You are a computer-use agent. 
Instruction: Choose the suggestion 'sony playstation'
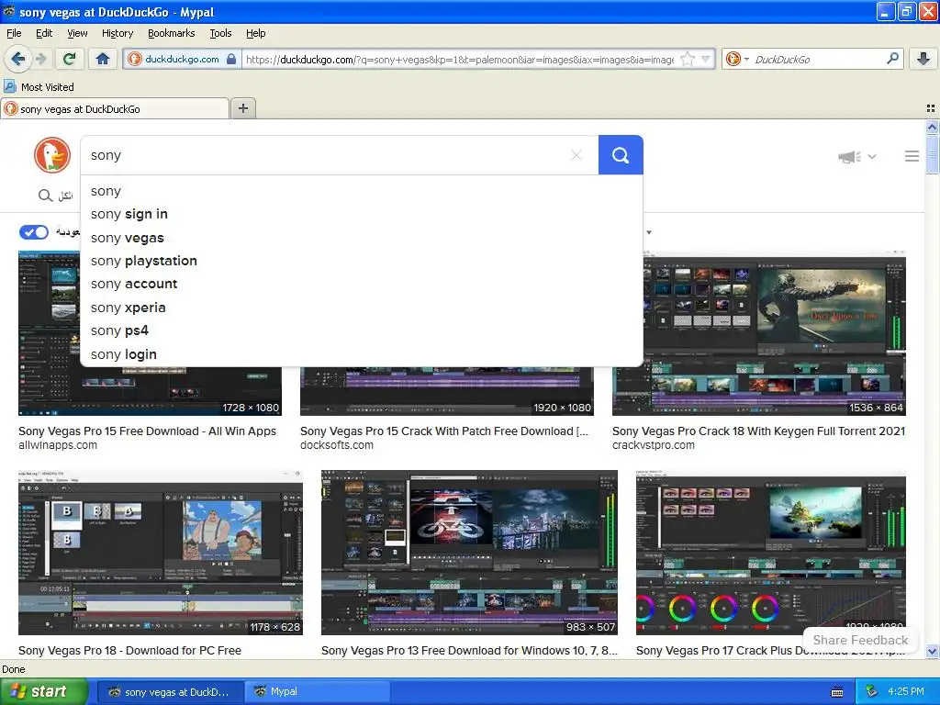(x=362, y=261)
